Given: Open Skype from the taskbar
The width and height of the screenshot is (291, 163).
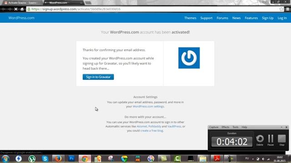Looking at the screenshot, I should point(45,159).
